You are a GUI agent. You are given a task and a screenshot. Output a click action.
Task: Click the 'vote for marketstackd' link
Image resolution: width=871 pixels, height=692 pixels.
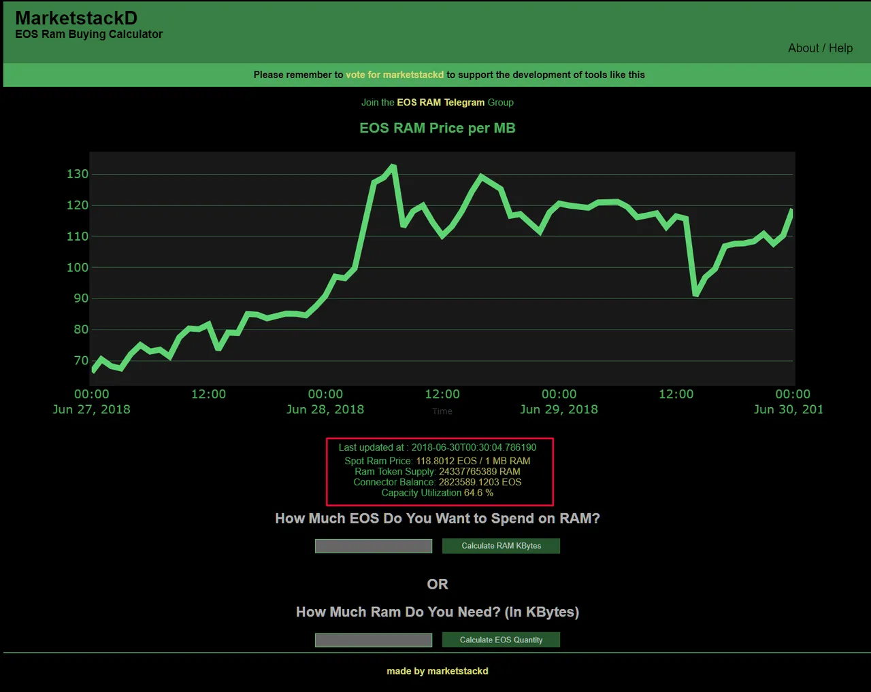(x=395, y=75)
